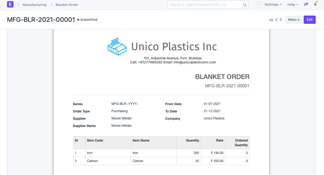324x175 pixels.
Task: Click the Supplier Name value Moore Welder
Action: tap(122, 125)
